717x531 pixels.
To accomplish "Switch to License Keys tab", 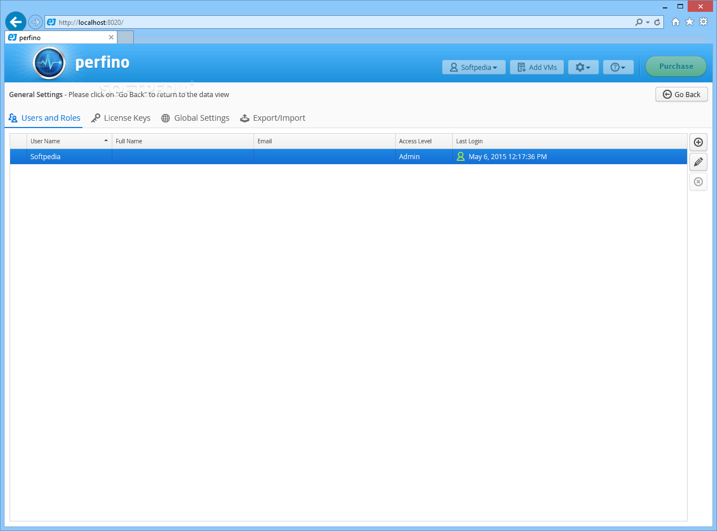I will [x=121, y=118].
